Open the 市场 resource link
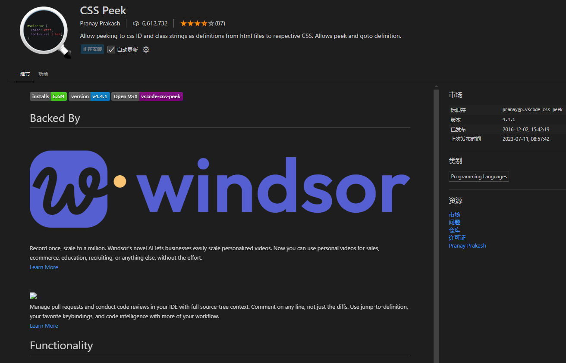Screen dimensions: 566x363 (x=454, y=214)
